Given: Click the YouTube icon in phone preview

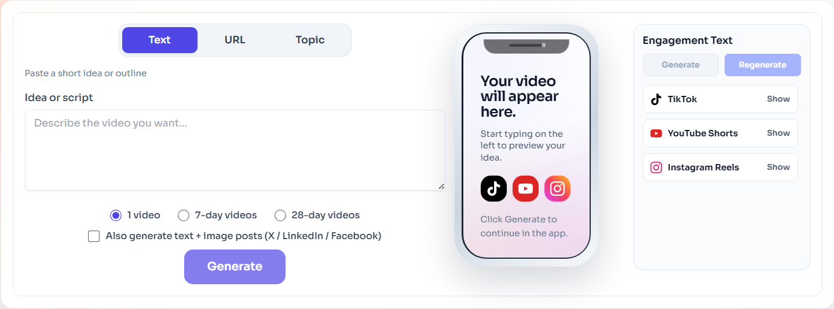Looking at the screenshot, I should click(525, 189).
